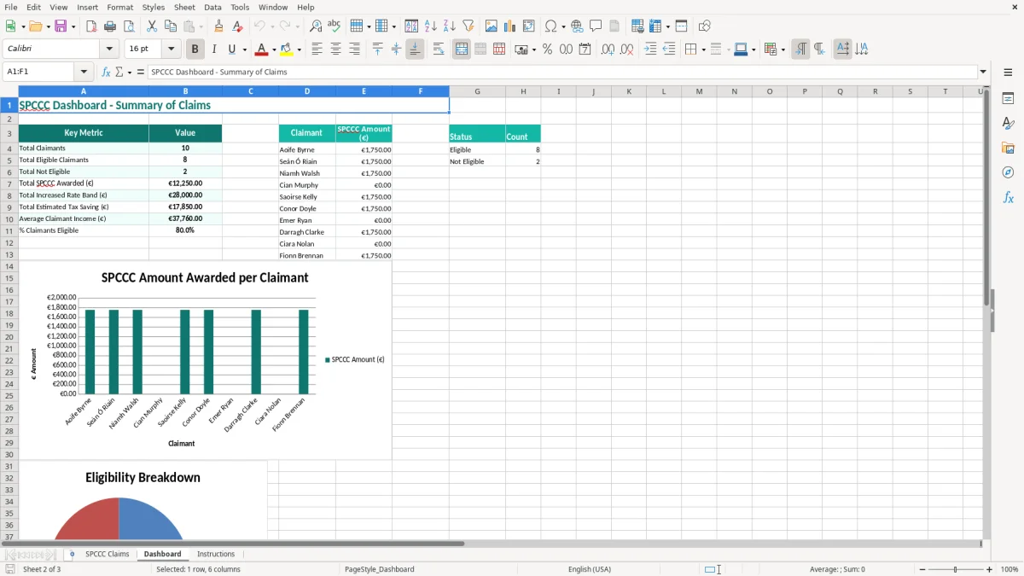Viewport: 1024px width, 576px height.
Task: Click the Zoom Out minus button
Action: pos(921,569)
